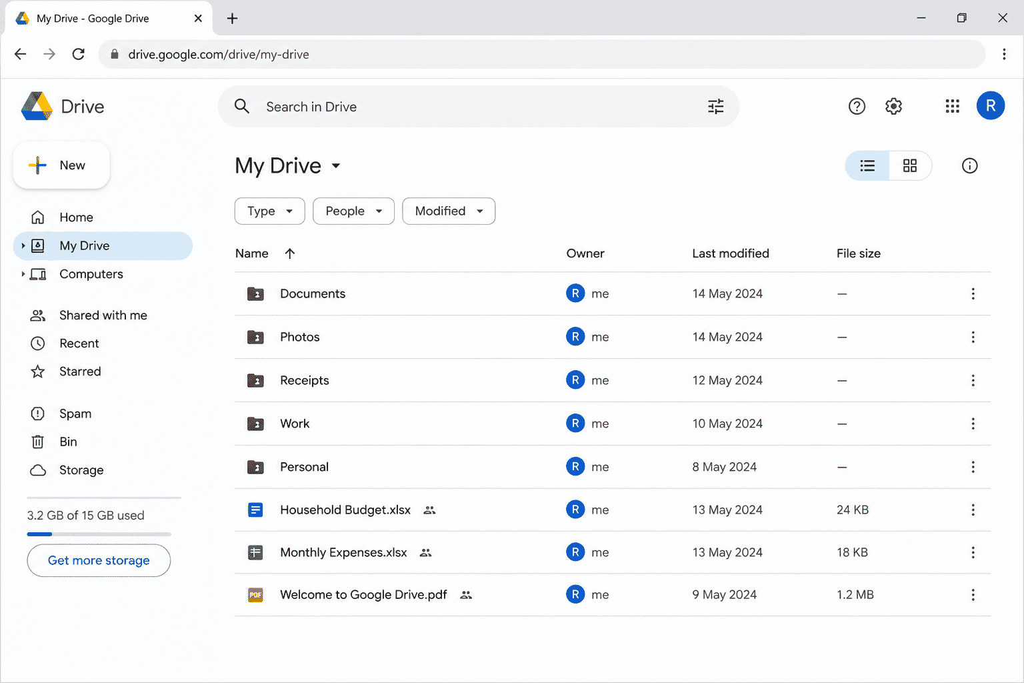Focus the Search in Drive field
Image resolution: width=1024 pixels, height=683 pixels.
click(x=478, y=107)
